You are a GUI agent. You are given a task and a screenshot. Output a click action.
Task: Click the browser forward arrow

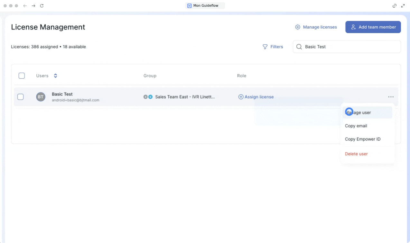(x=34, y=6)
